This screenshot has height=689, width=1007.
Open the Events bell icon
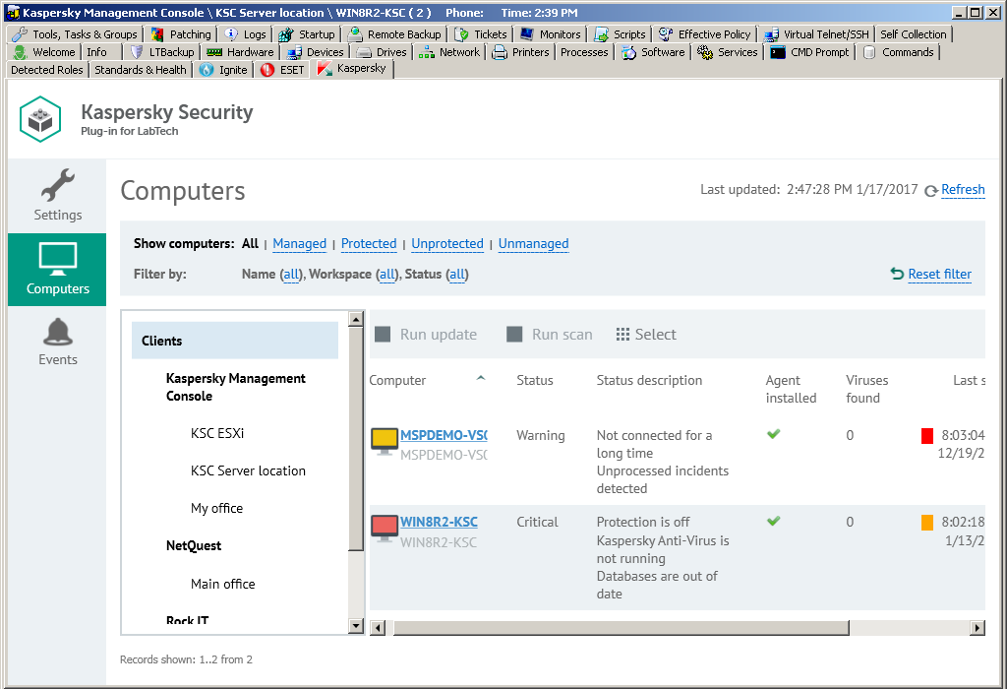tap(57, 332)
